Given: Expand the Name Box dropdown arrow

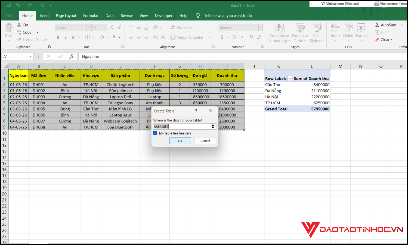Looking at the screenshot, I should (30, 57).
